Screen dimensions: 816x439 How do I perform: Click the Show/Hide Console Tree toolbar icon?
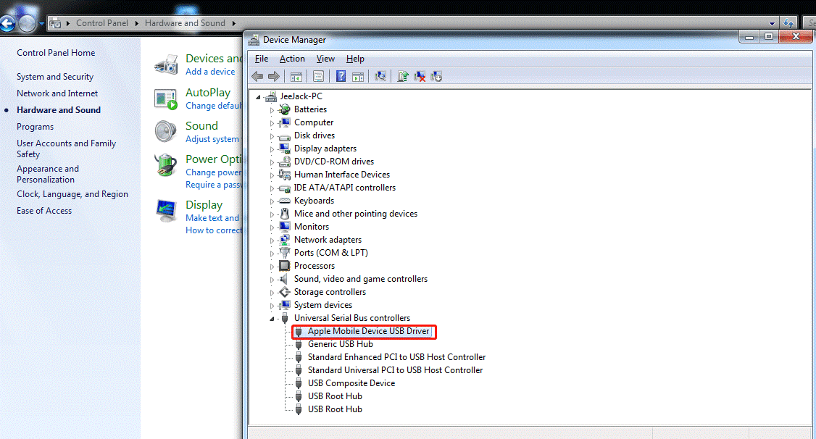[x=296, y=76]
